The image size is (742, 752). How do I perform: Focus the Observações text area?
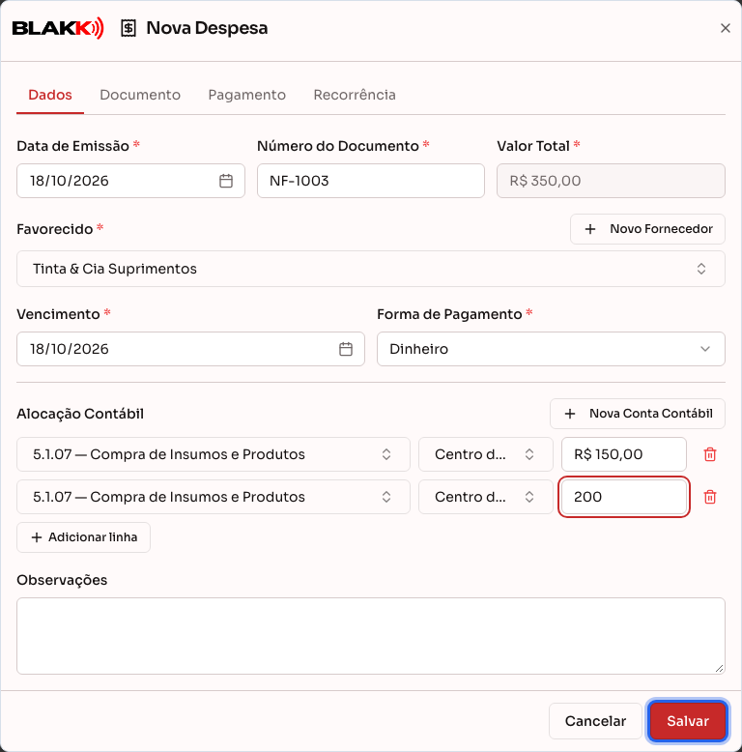(371, 636)
